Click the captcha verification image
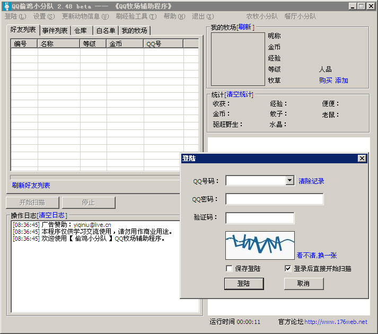This screenshot has height=334, width=378. (260, 245)
